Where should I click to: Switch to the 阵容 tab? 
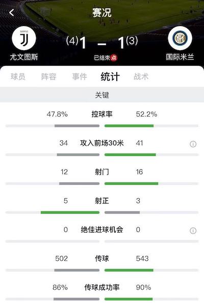click(48, 77)
